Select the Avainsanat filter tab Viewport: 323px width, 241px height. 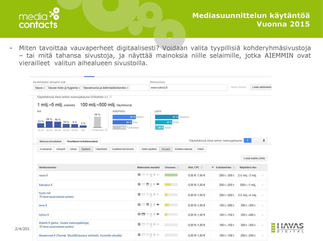(45, 149)
